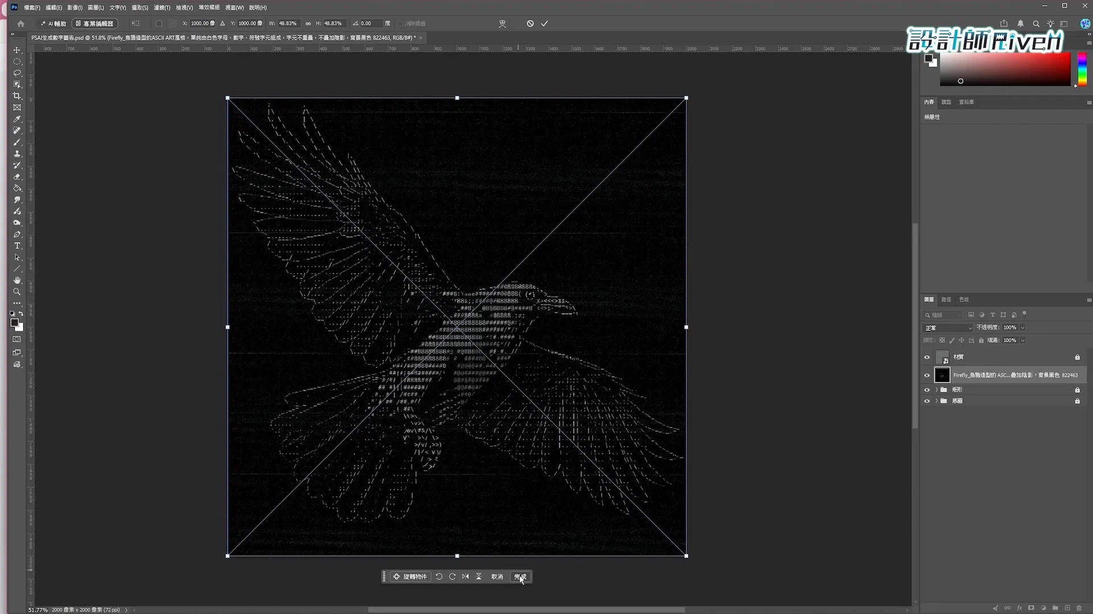Click the cancel transform circle-slash icon
Image resolution: width=1093 pixels, height=614 pixels.
click(530, 23)
